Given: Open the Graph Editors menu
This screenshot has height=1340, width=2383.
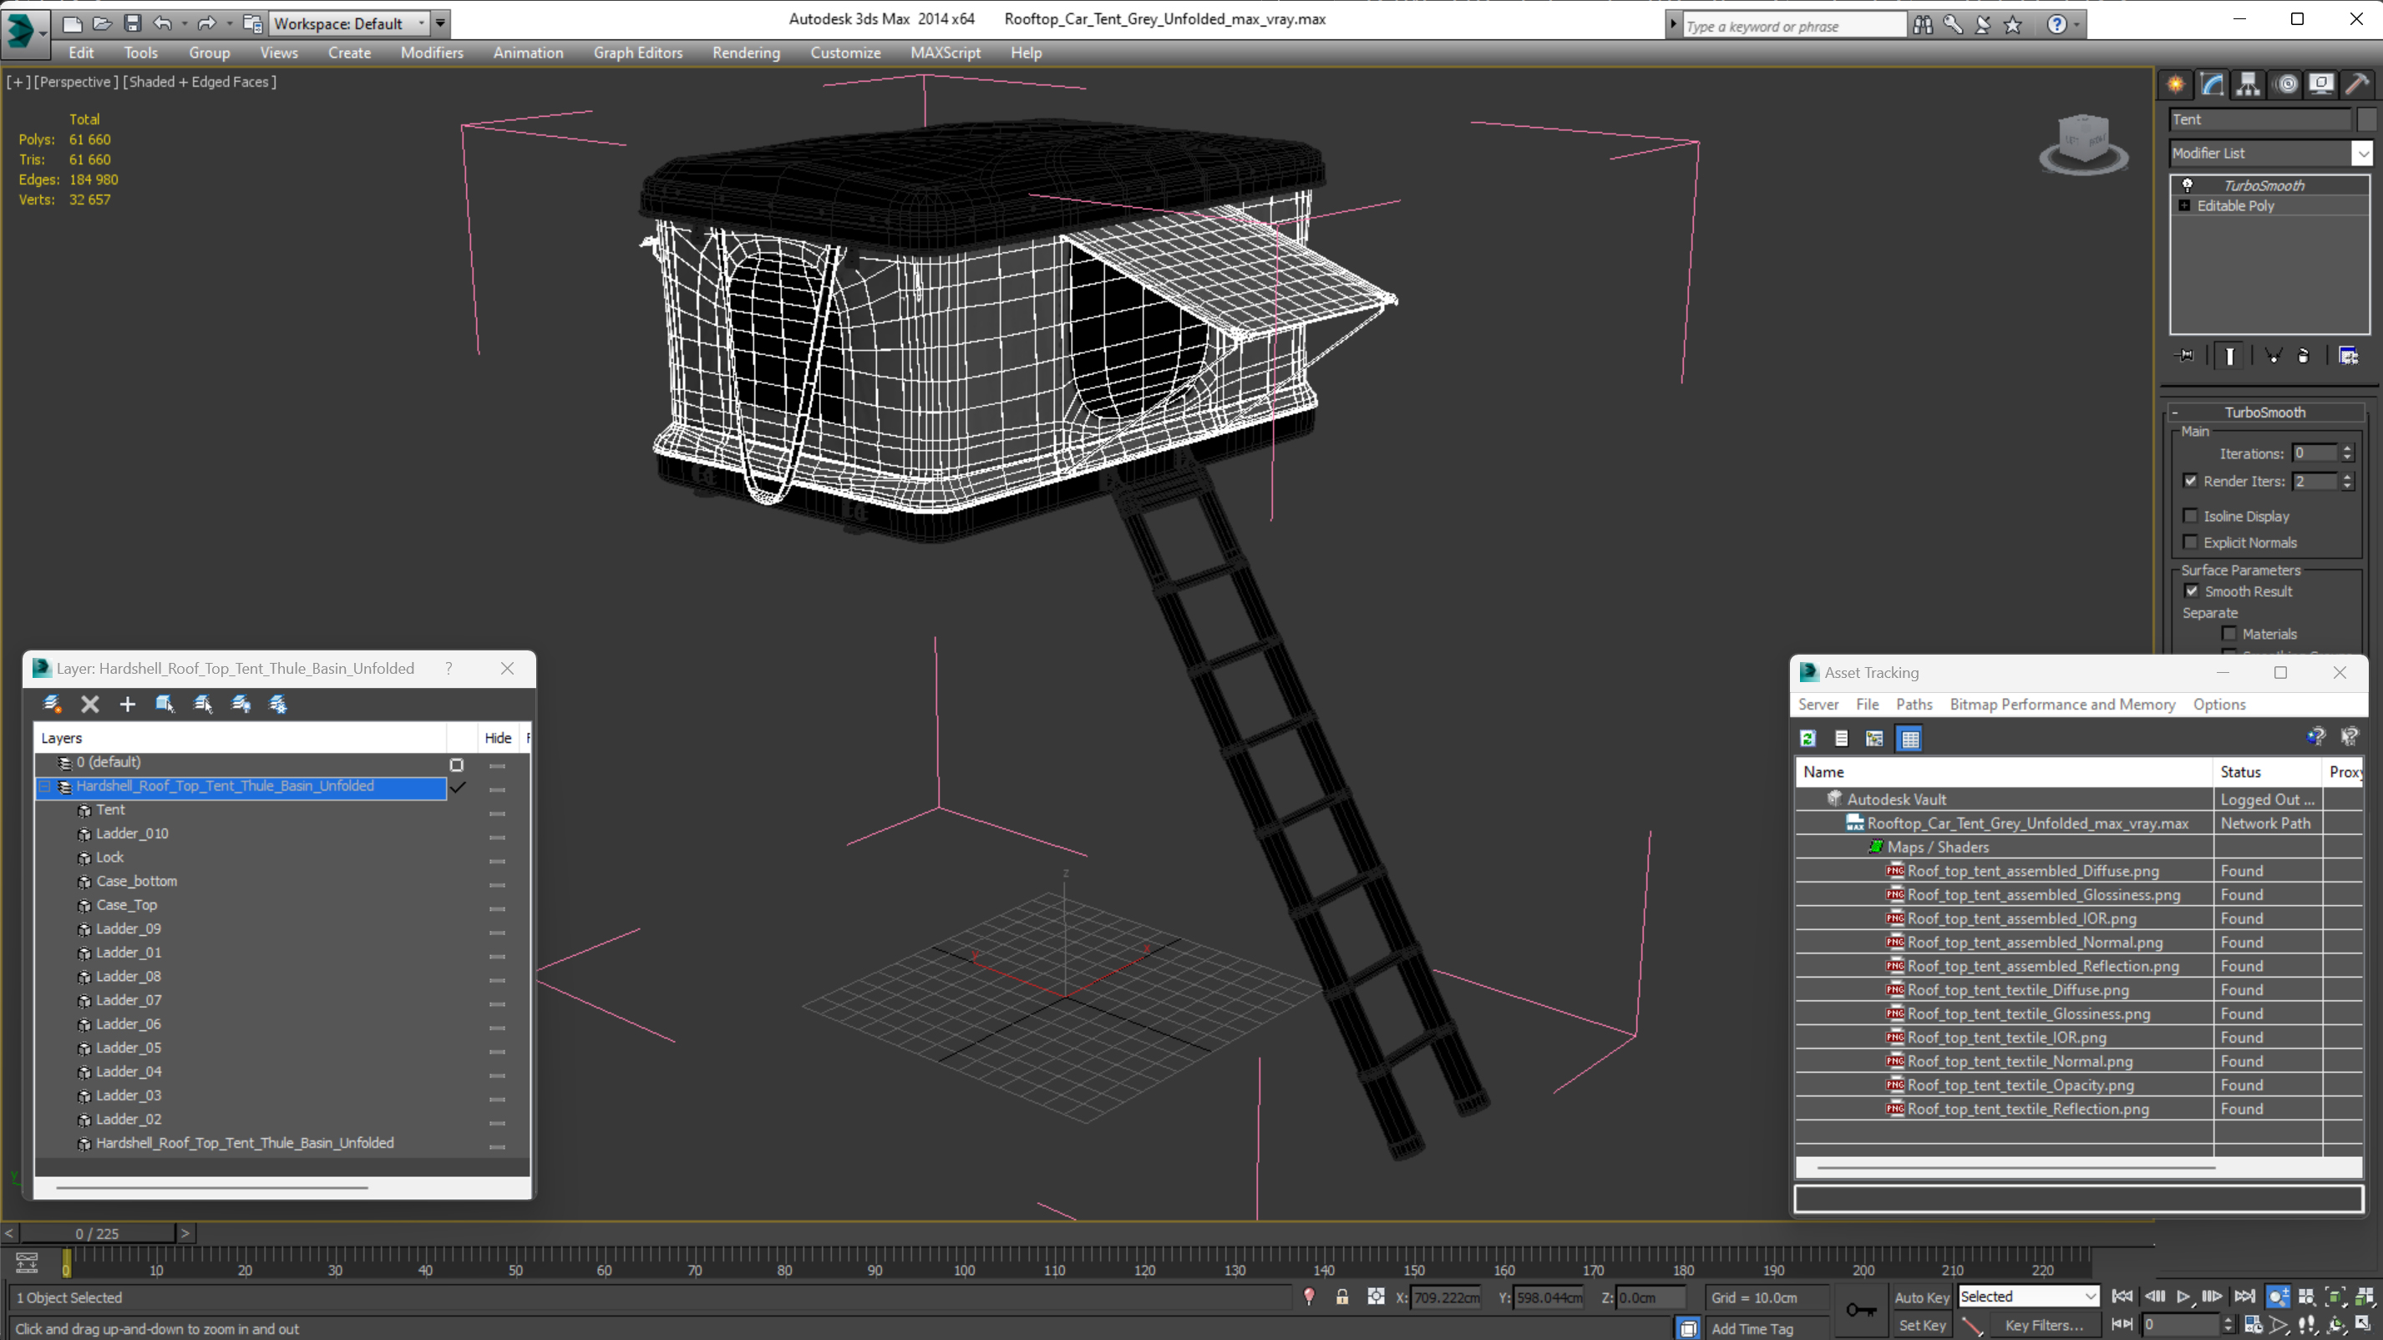Looking at the screenshot, I should [x=637, y=53].
